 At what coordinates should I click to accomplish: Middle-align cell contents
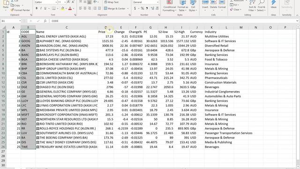85,2
